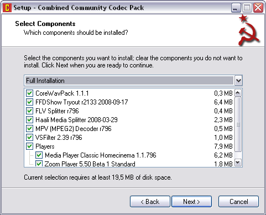Toggle the Players group checkbox
This screenshot has width=266, height=215.
[29, 146]
